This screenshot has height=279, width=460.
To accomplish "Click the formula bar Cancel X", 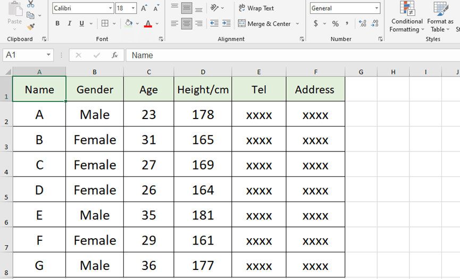I will tap(78, 55).
